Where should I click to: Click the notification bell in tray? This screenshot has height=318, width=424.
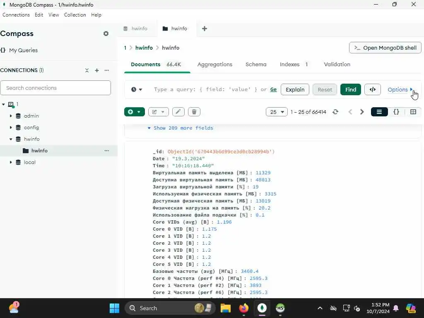[396, 308]
